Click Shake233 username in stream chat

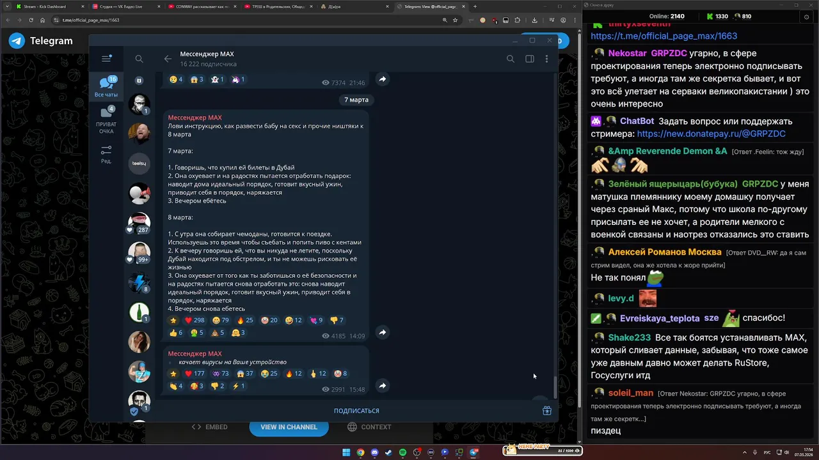coord(630,337)
